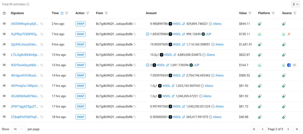Click Jupiter platform icon in $155.11 row
This screenshot has width=303, height=134.
pos(260,34)
